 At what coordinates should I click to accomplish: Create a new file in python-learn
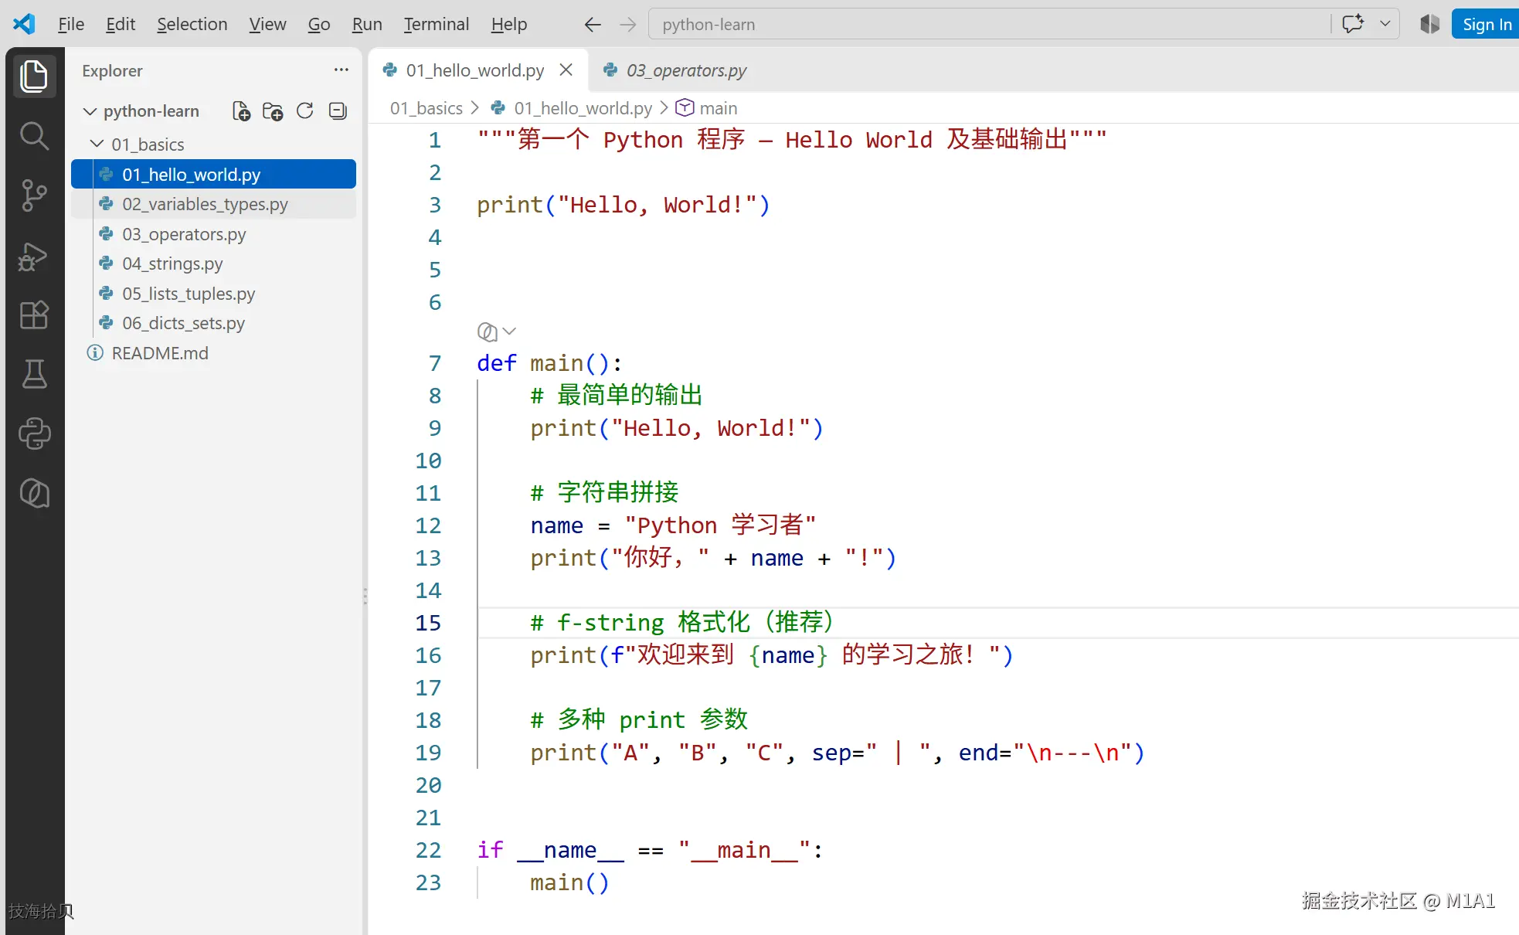pyautogui.click(x=241, y=111)
